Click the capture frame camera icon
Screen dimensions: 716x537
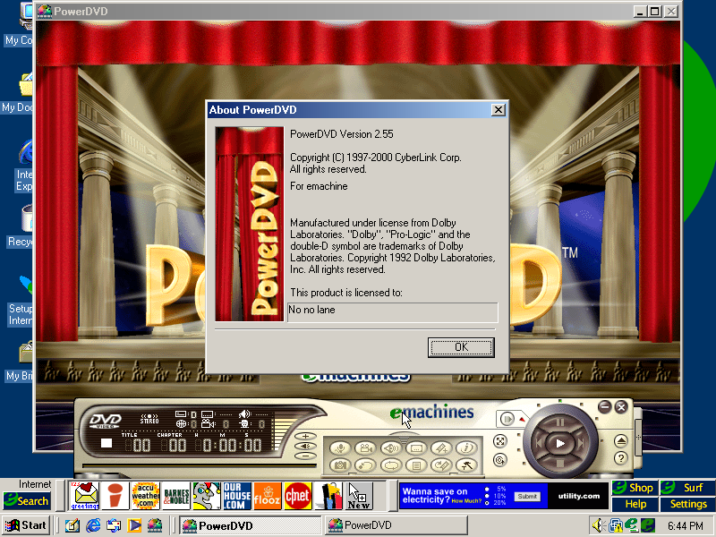coord(340,465)
